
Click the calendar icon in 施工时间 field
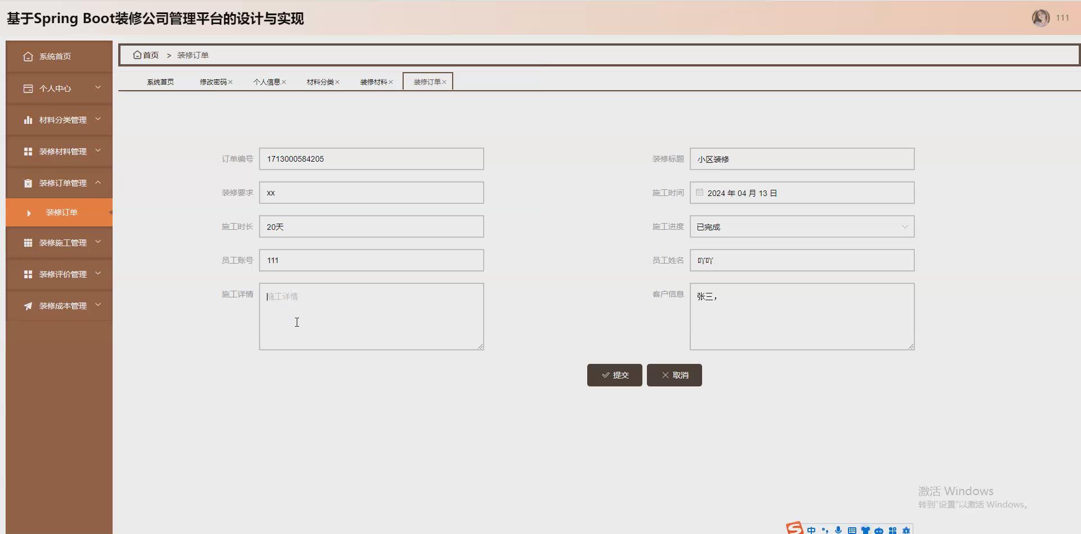tap(699, 192)
